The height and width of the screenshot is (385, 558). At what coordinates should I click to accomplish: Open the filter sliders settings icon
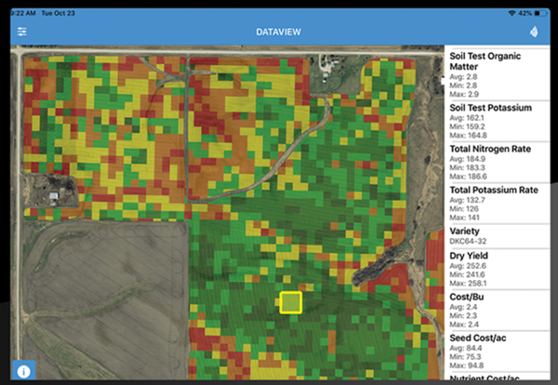pos(21,32)
